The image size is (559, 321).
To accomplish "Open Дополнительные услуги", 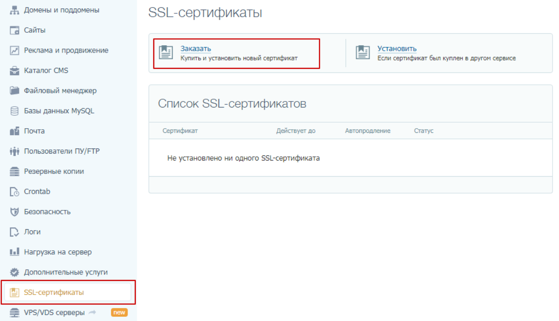I will (65, 272).
